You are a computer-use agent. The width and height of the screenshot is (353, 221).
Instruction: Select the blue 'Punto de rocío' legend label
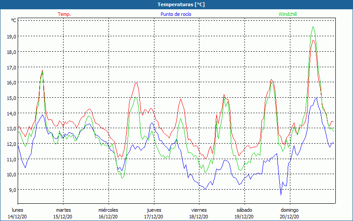pos(176,14)
